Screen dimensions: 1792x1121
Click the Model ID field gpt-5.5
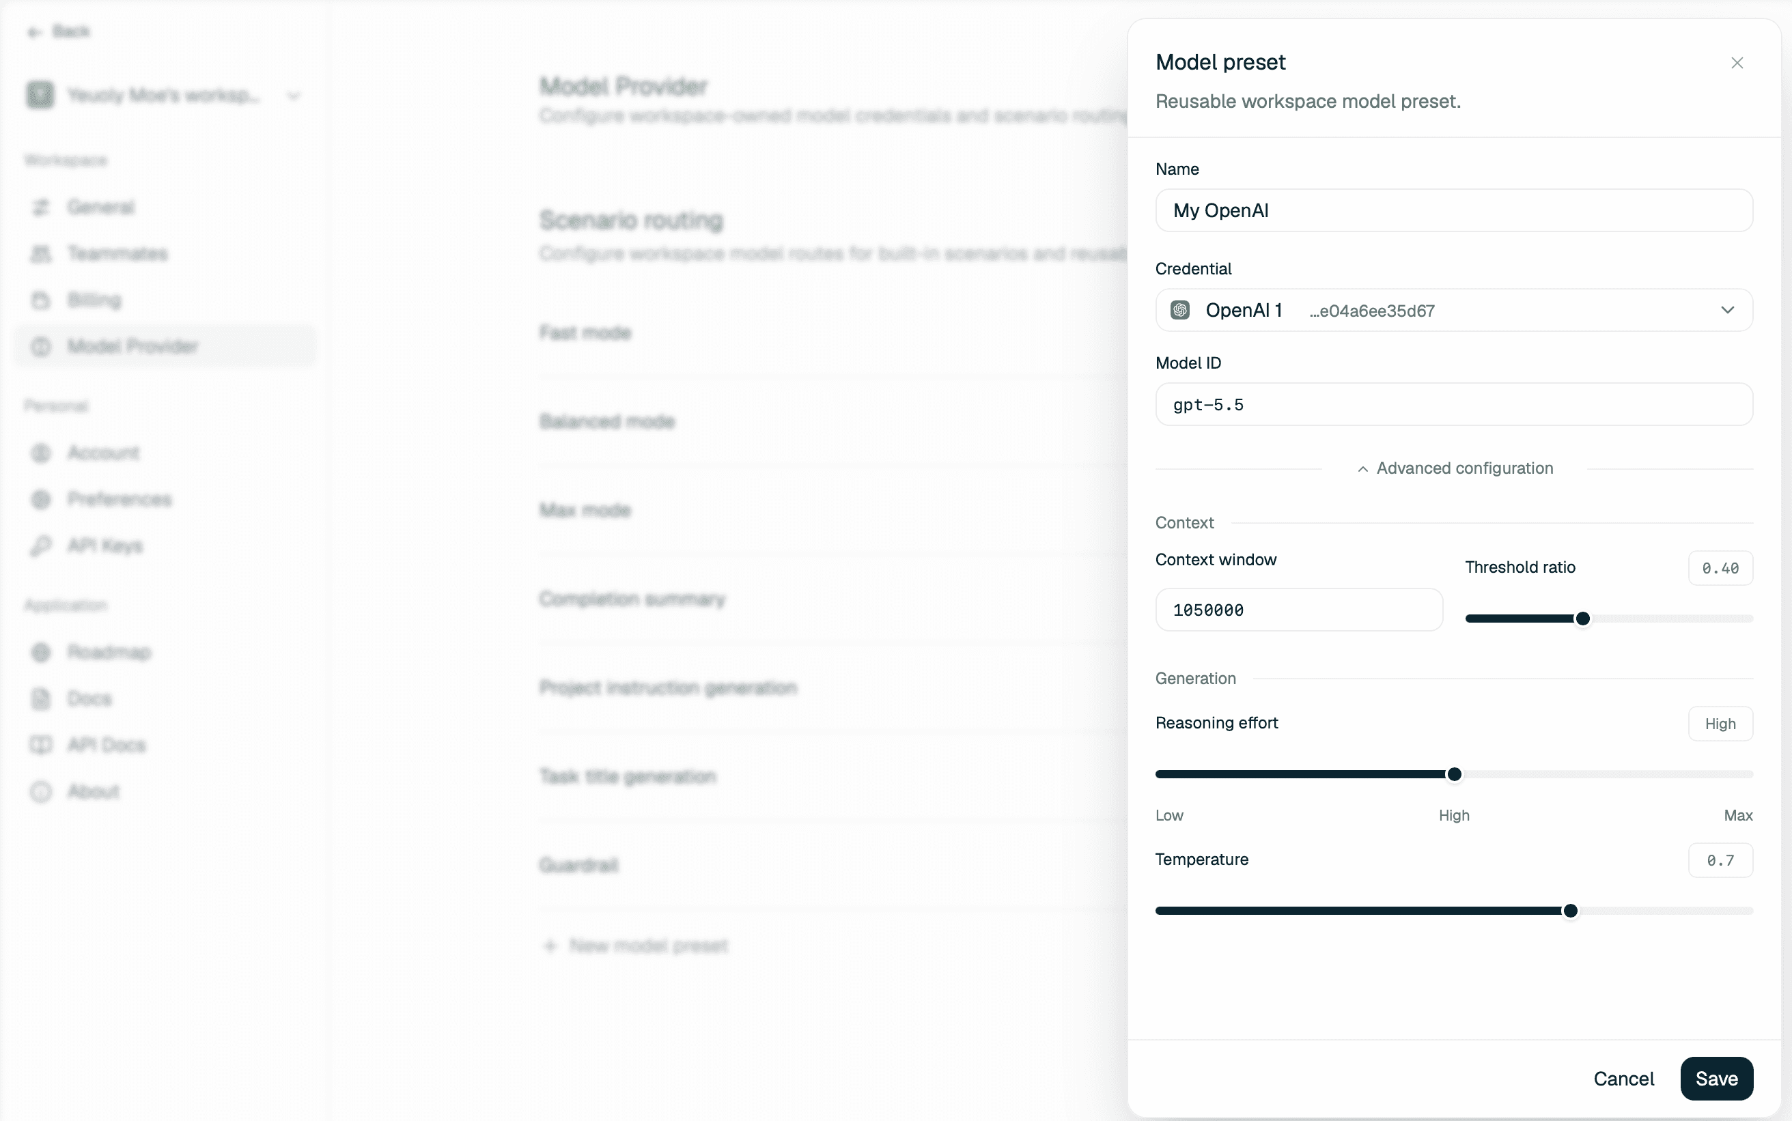[1454, 405]
